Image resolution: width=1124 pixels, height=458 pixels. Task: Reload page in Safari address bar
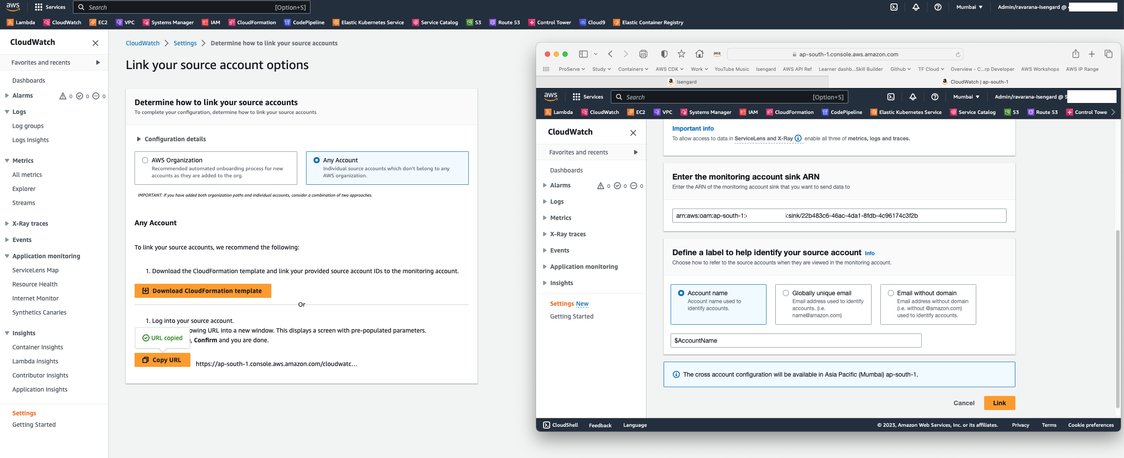tap(958, 55)
